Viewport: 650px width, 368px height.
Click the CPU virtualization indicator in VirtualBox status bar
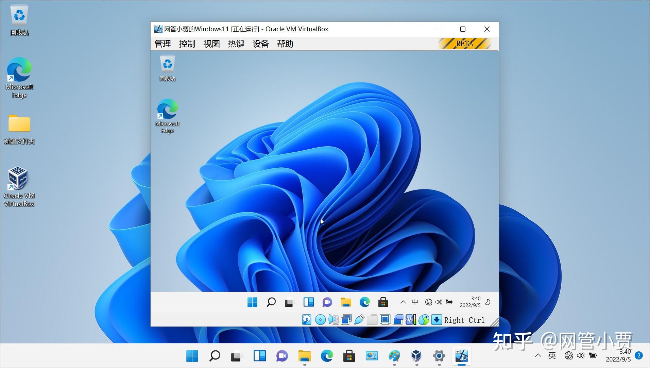(x=411, y=320)
